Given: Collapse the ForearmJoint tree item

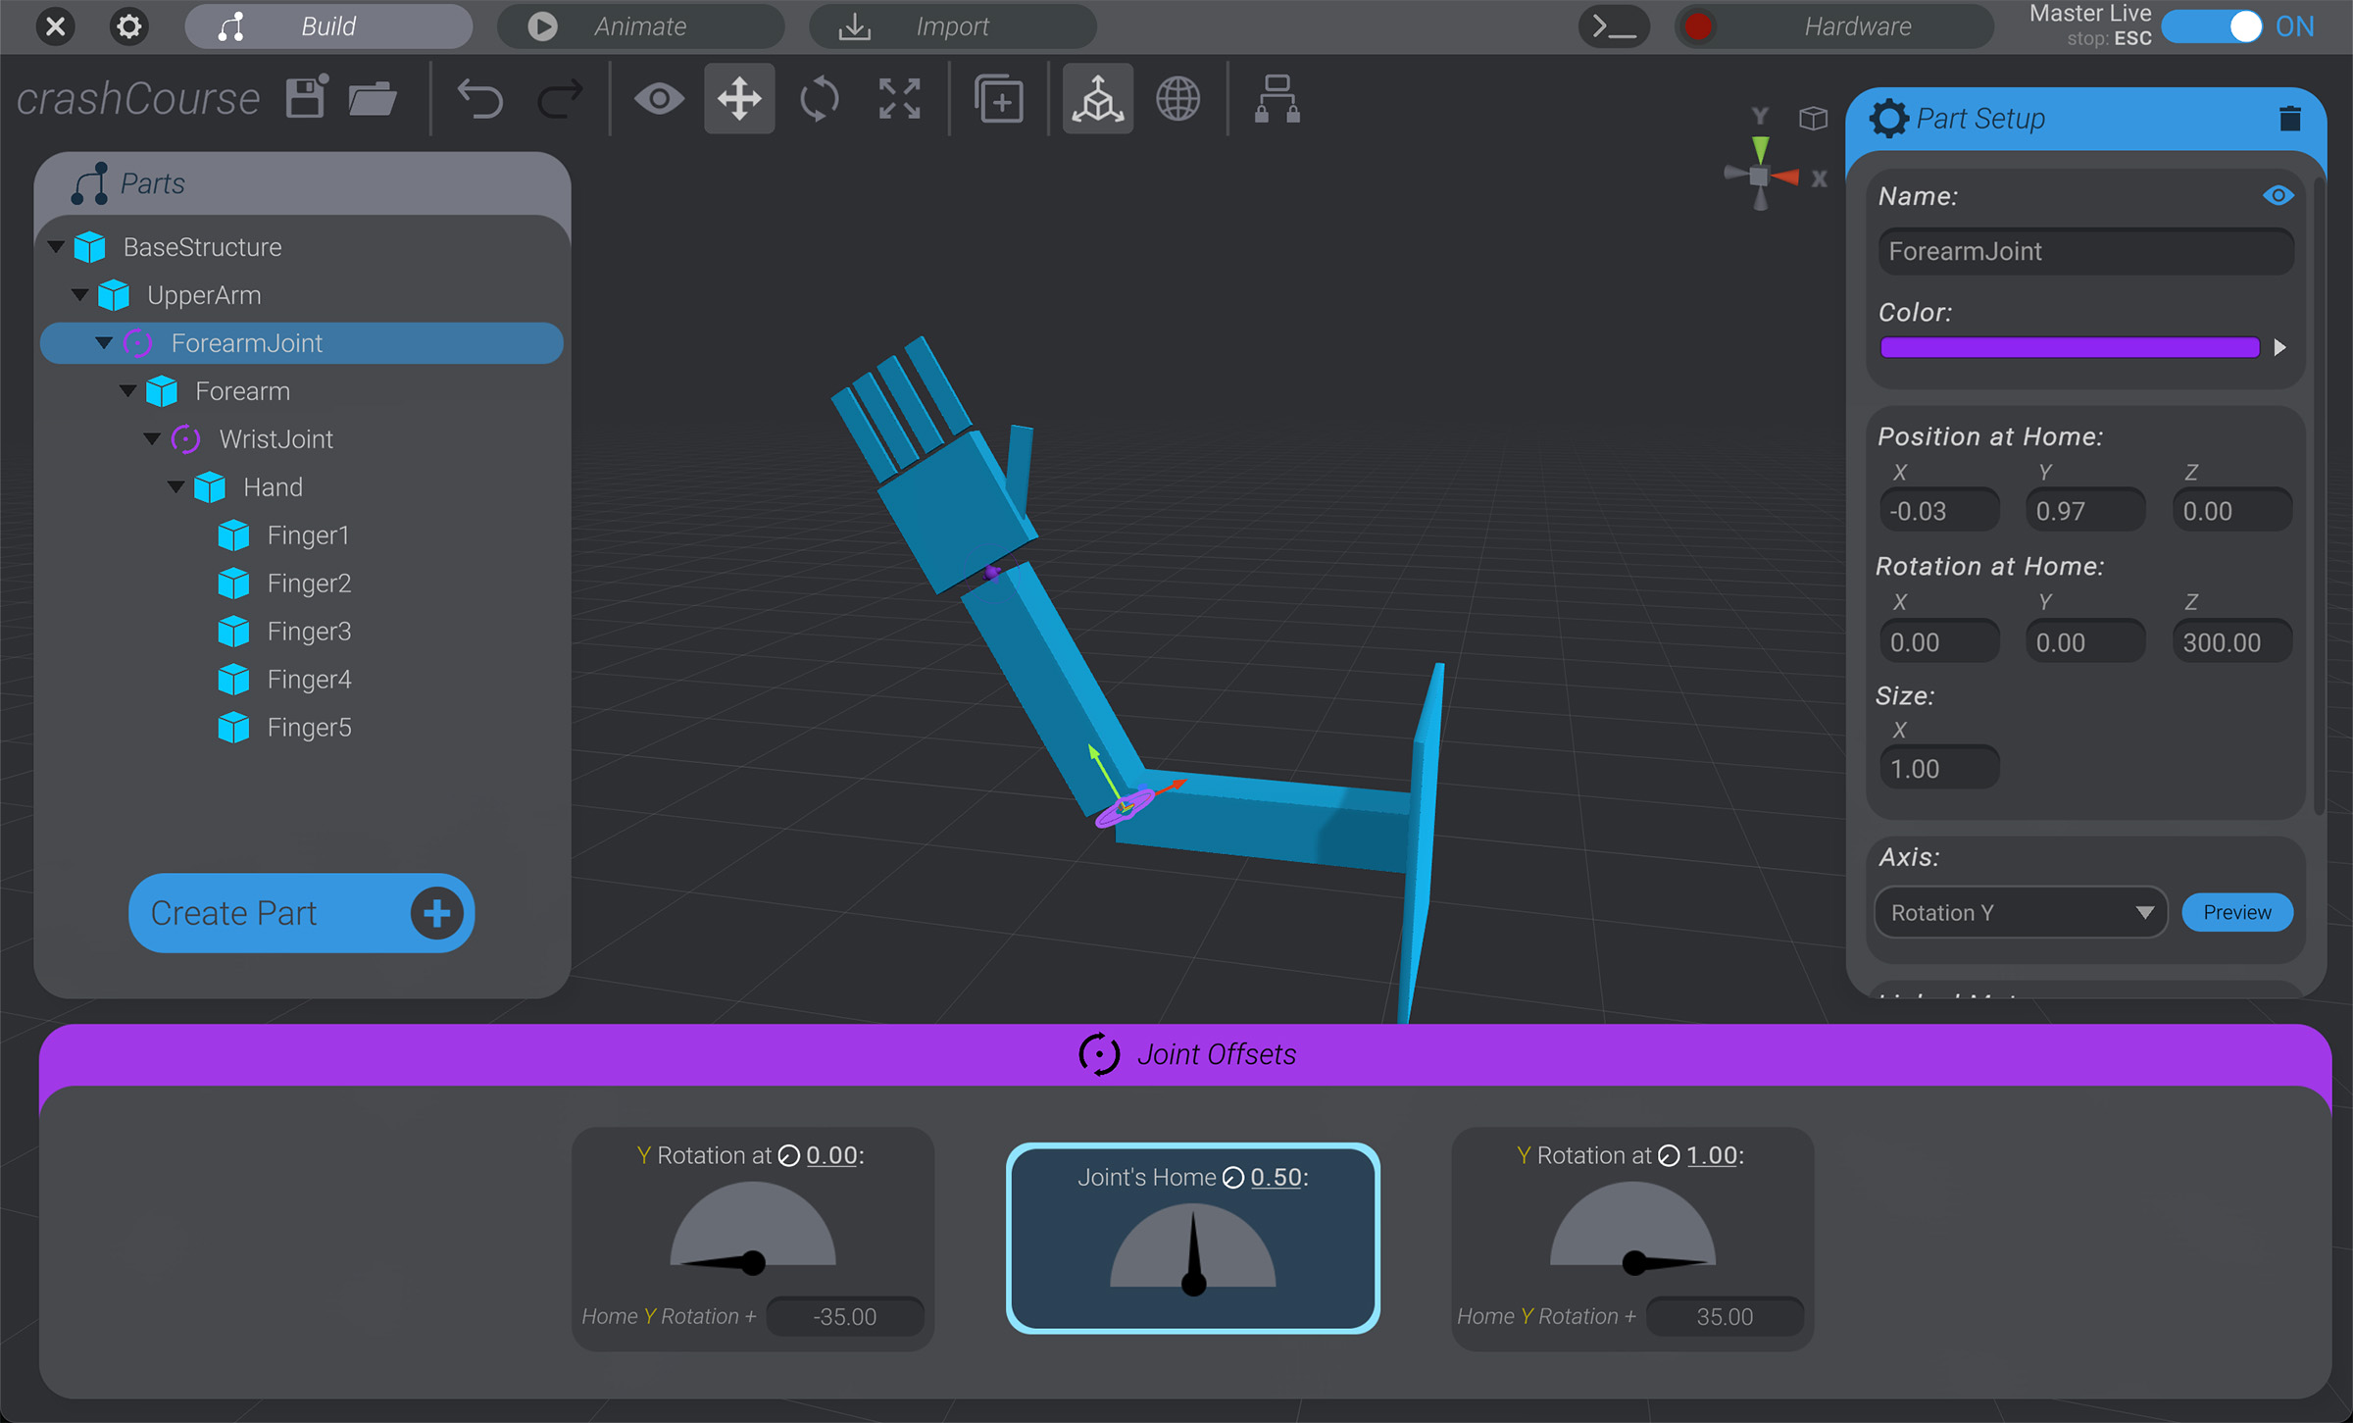Looking at the screenshot, I should [104, 342].
